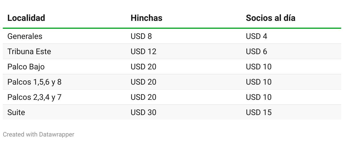This screenshot has width=344, height=141.
Task: Click Palco Bajo's USD 10 socios price
Action: (259, 67)
